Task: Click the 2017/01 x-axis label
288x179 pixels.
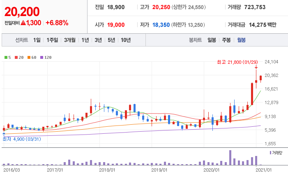Action: point(55,170)
